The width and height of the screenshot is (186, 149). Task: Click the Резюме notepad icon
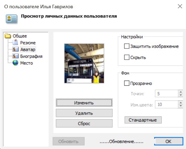[x=15, y=42]
